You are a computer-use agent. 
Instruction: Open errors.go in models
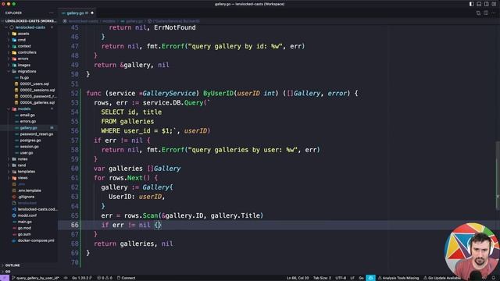[28, 122]
